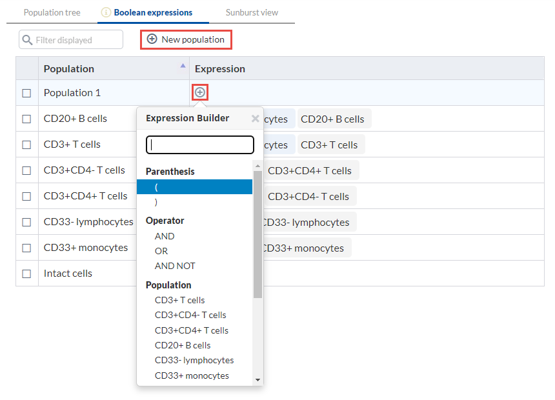
Task: Switch to the Population tree tab
Action: click(52, 12)
